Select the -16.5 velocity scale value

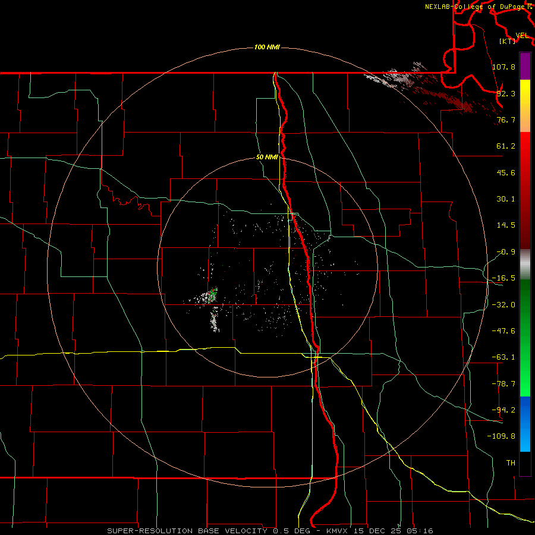(503, 278)
